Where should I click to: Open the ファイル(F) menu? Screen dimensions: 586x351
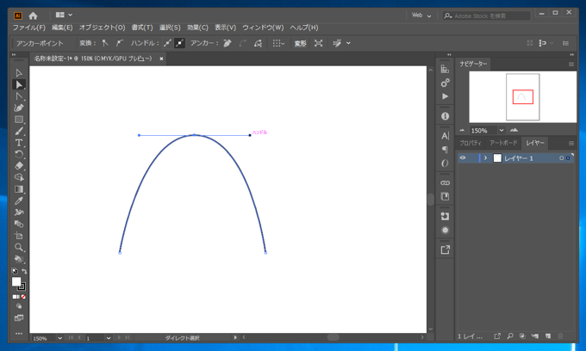[29, 28]
